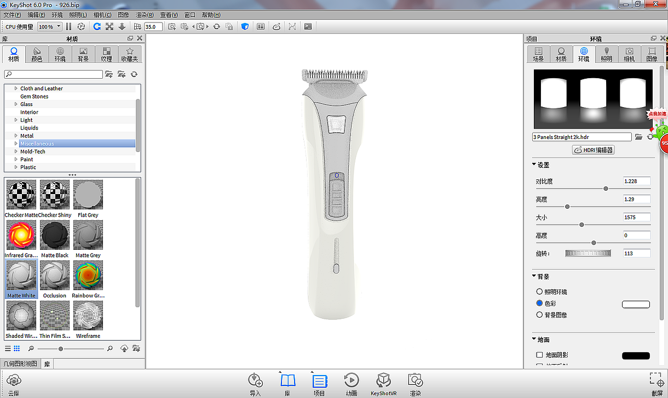Viewport: 668px width, 398px height.
Task: Click upload to cloud icon in library
Action: [x=124, y=348]
